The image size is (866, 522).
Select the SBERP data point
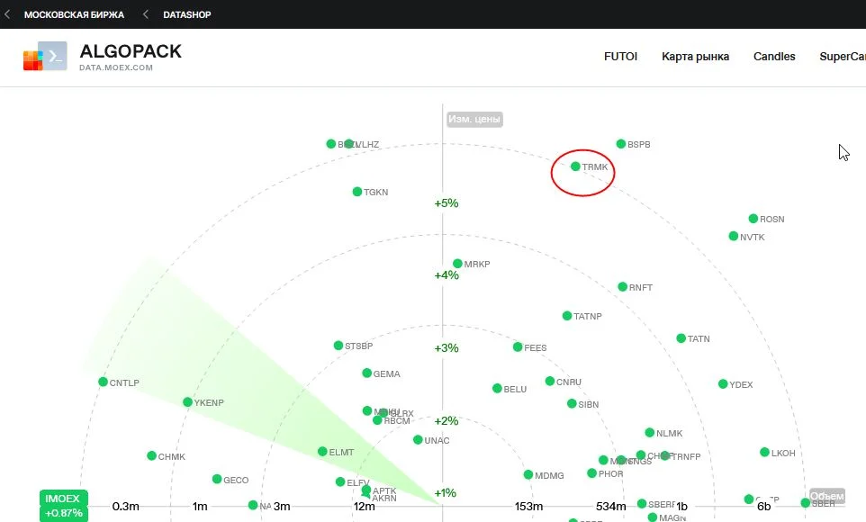click(642, 504)
